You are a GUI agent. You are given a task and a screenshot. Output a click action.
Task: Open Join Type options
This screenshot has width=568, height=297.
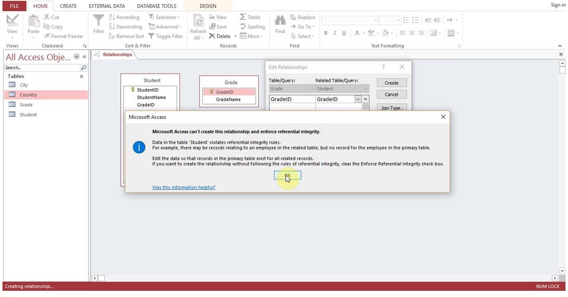[391, 108]
